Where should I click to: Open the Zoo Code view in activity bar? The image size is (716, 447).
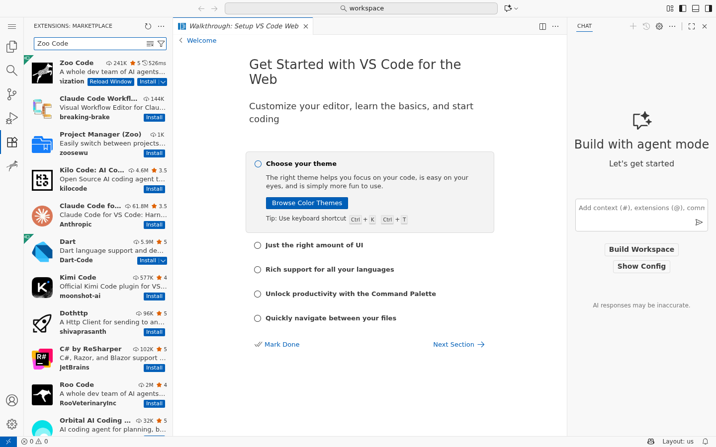[12, 166]
